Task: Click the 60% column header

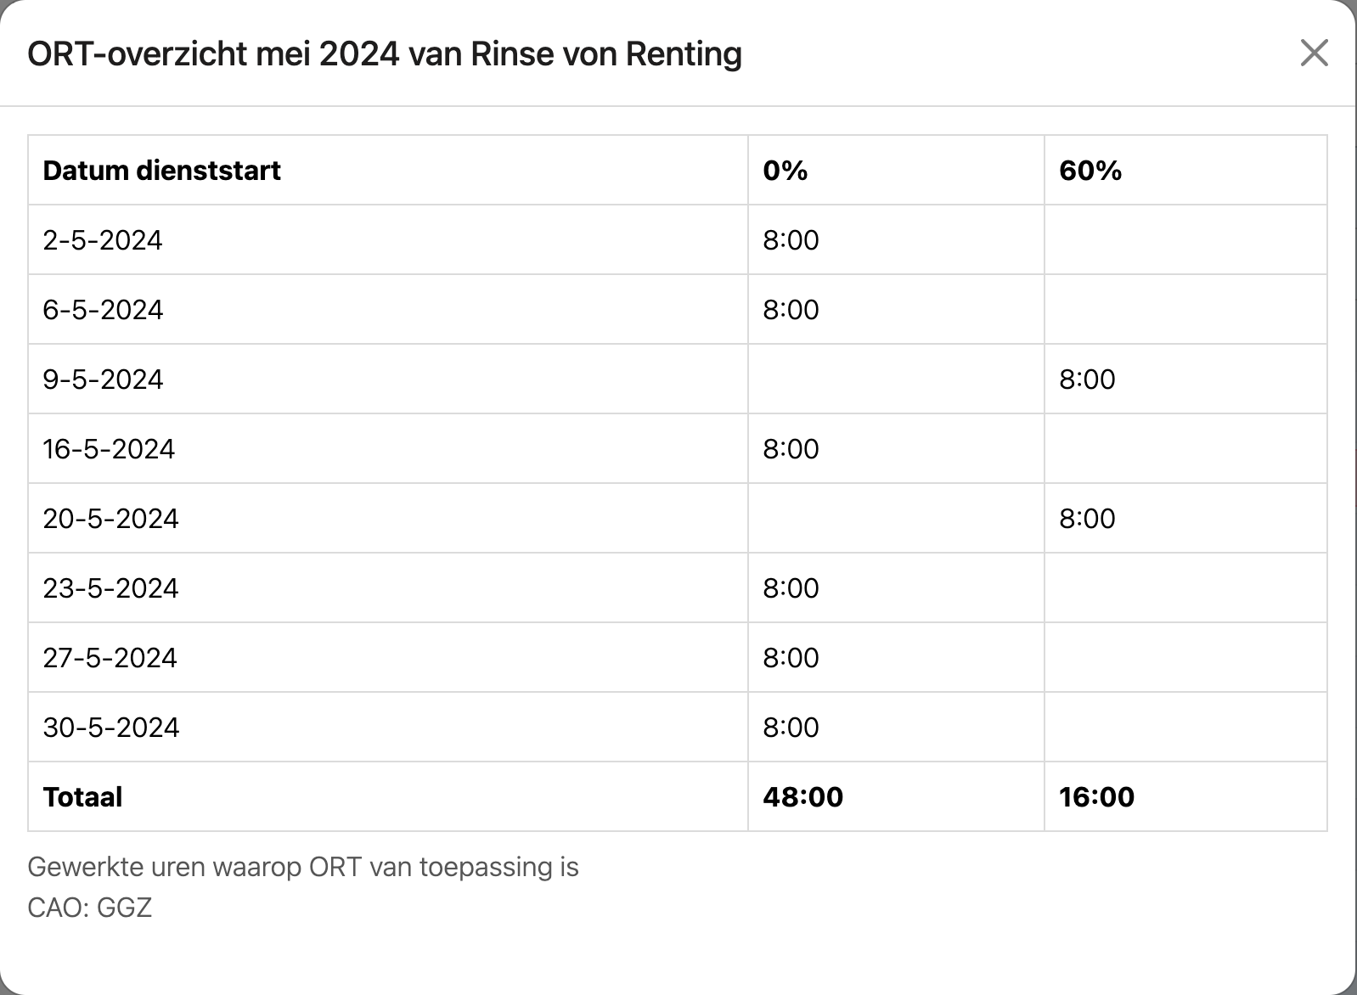Action: click(1090, 171)
